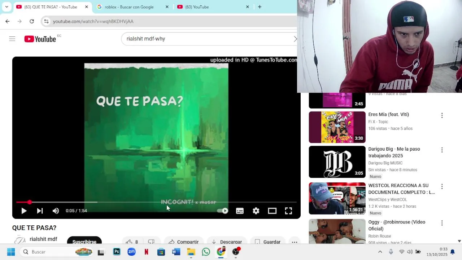462x260 pixels.
Task: Click the Windows taskbar Buscar search box
Action: tap(57, 252)
